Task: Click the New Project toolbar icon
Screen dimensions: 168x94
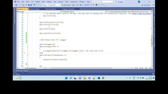Action: pos(23,5)
